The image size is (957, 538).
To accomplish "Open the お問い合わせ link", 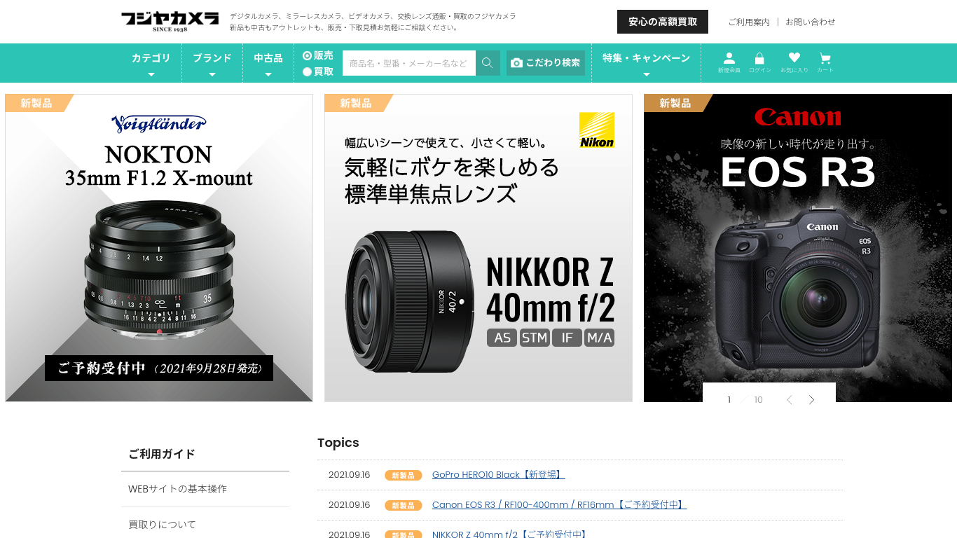I will click(811, 22).
